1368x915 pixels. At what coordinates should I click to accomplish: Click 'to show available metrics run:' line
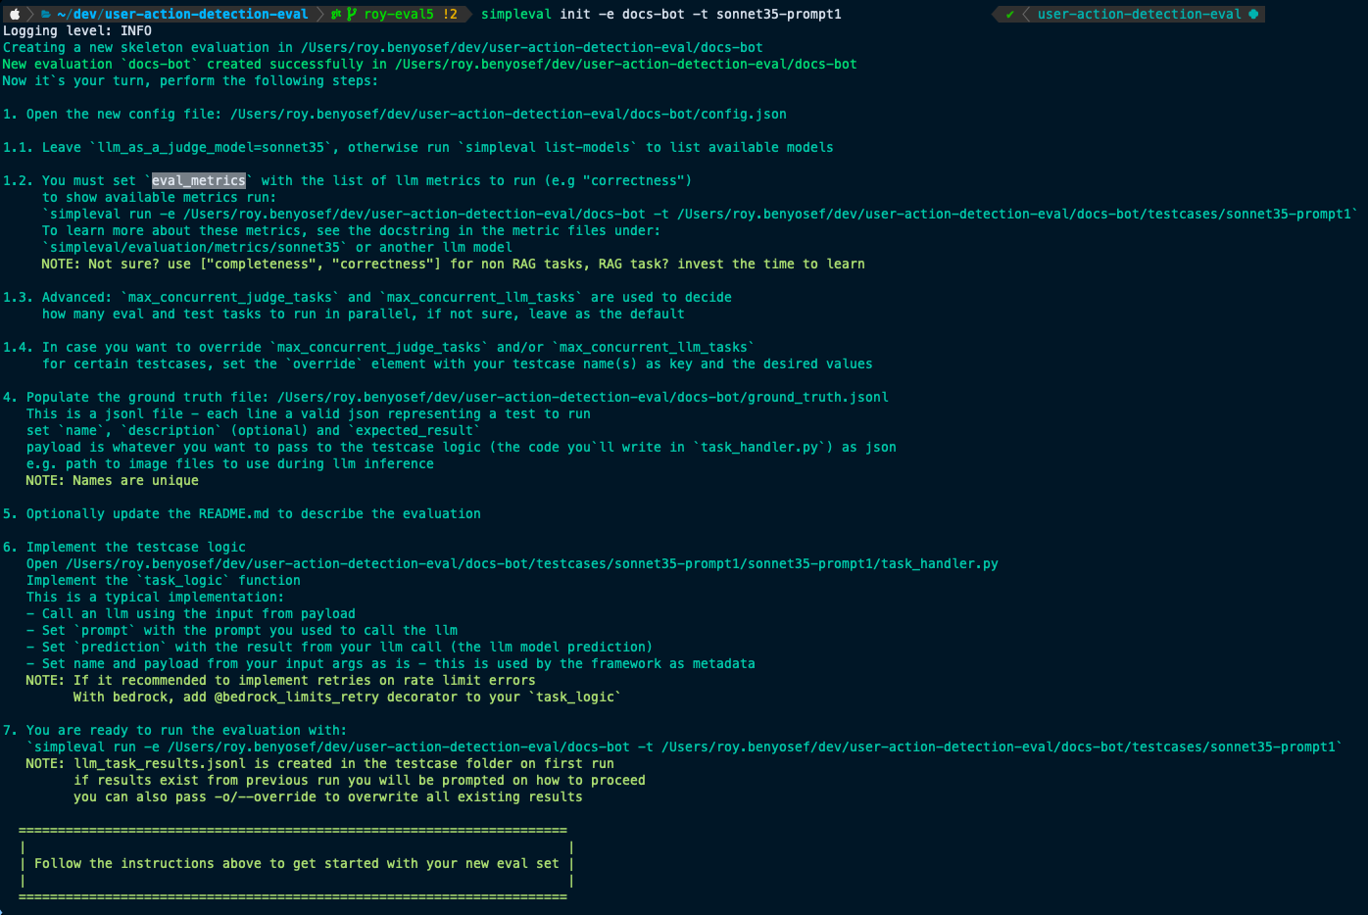point(160,197)
